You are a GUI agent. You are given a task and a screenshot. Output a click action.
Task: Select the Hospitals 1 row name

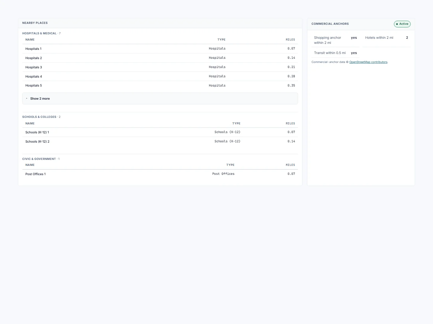(33, 49)
